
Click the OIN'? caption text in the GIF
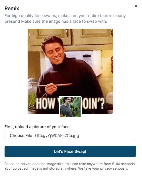tap(94, 104)
